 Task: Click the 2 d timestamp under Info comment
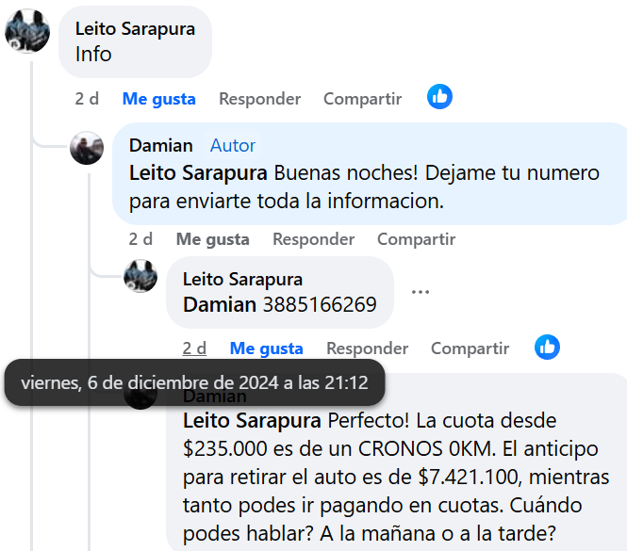tap(87, 99)
